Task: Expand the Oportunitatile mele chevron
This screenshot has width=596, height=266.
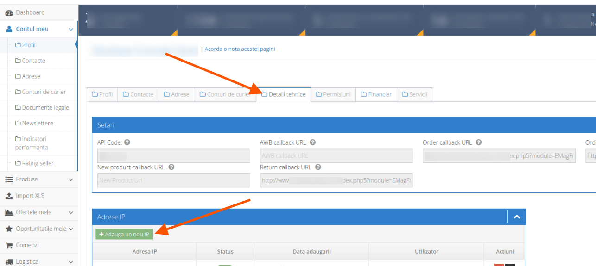Action: 71,229
